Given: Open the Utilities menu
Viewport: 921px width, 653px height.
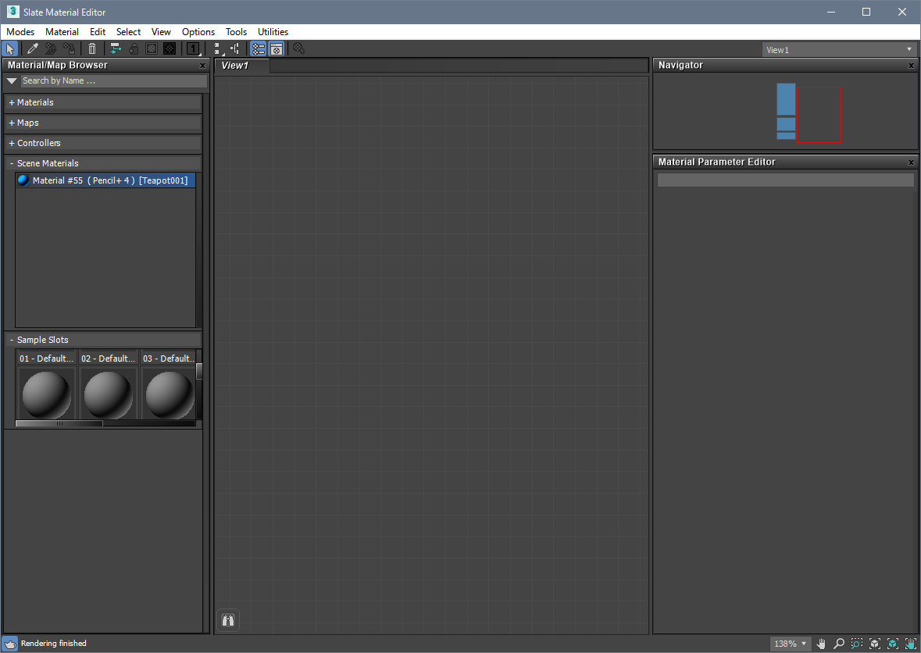Looking at the screenshot, I should [273, 32].
